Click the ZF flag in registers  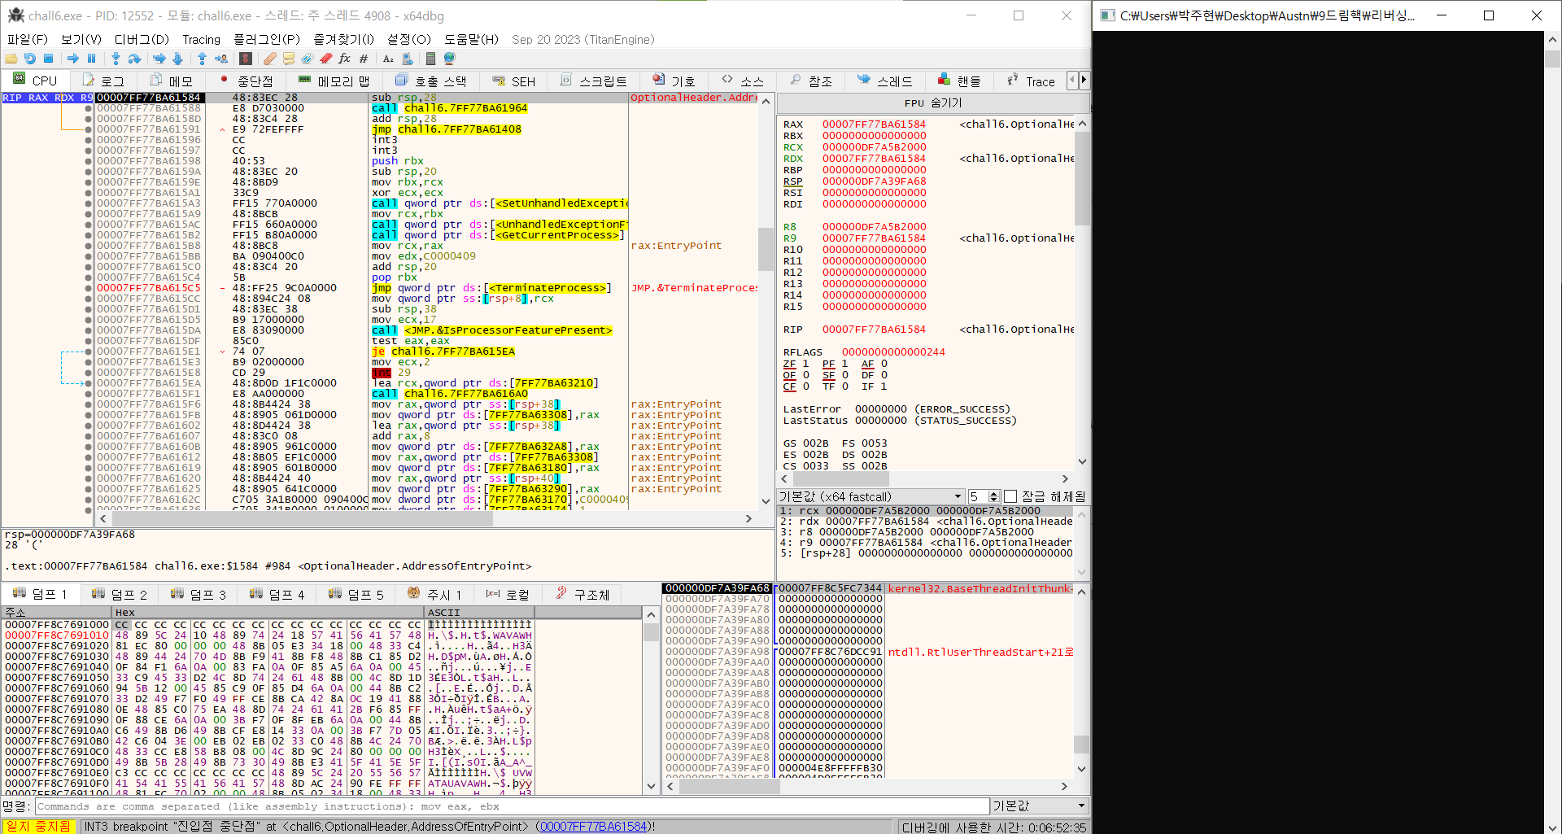tap(796, 364)
